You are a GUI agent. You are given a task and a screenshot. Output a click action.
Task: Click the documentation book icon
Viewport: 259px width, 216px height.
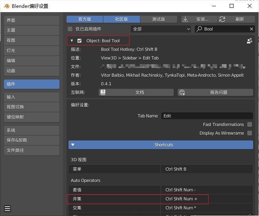coord(103,92)
